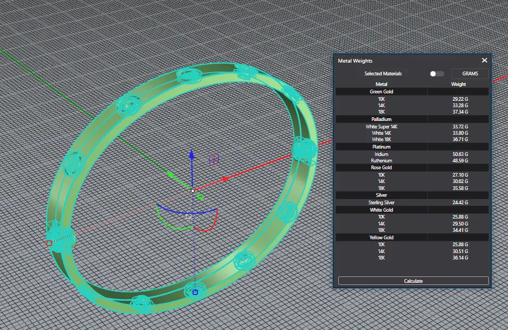Click the green Y-axis gumball arrow

click(x=170, y=175)
